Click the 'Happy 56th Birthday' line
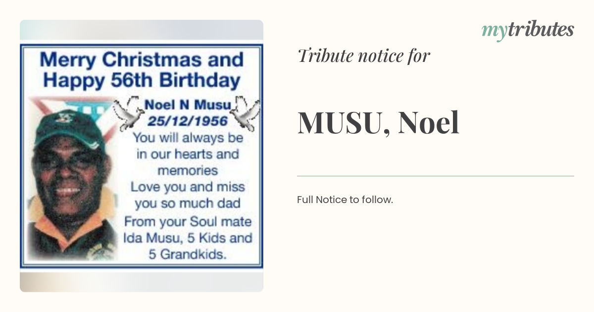 point(142,80)
